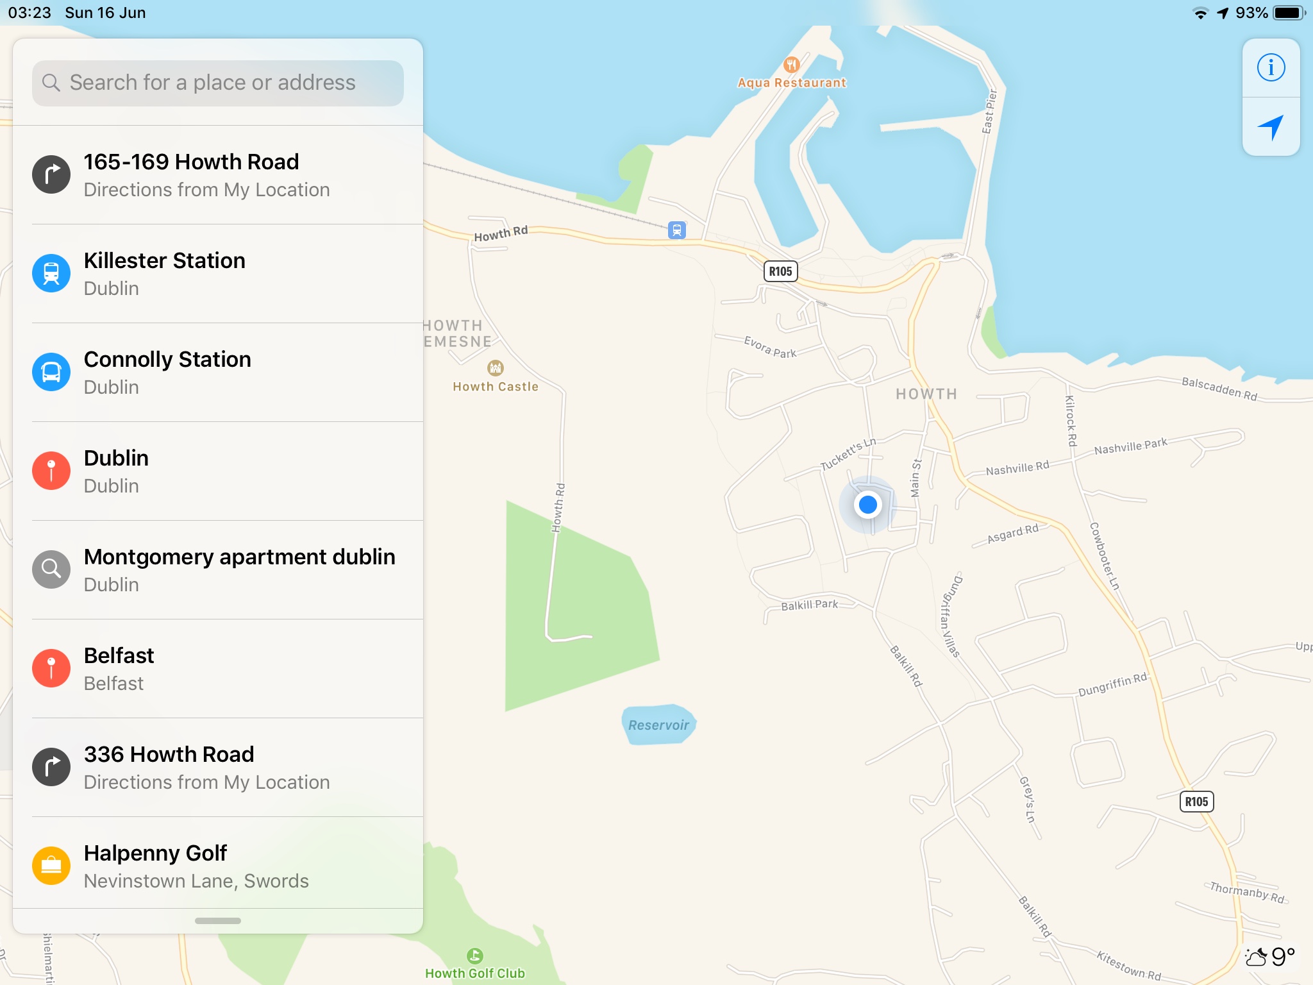The width and height of the screenshot is (1313, 985).
Task: Open the Montgomery apartment dublin search
Action: (218, 570)
